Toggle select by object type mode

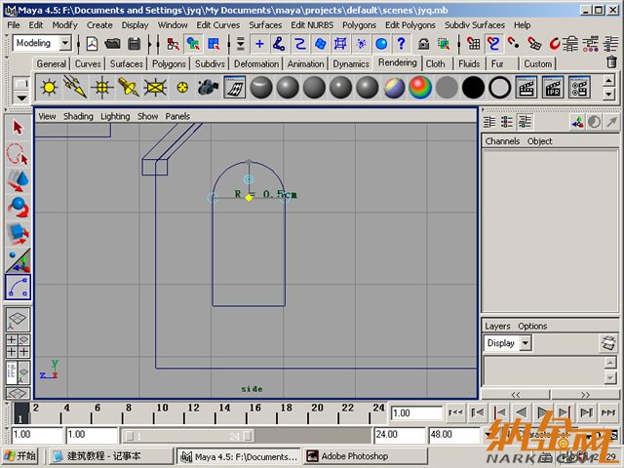(193, 43)
